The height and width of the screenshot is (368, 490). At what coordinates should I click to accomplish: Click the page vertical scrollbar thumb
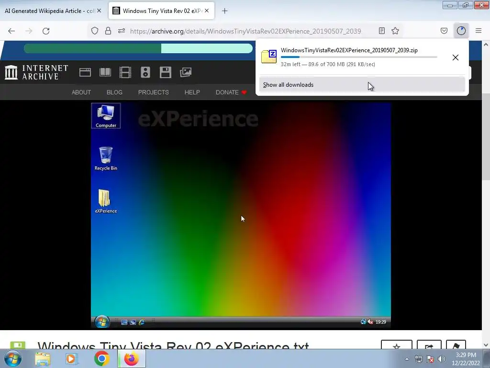[486, 137]
